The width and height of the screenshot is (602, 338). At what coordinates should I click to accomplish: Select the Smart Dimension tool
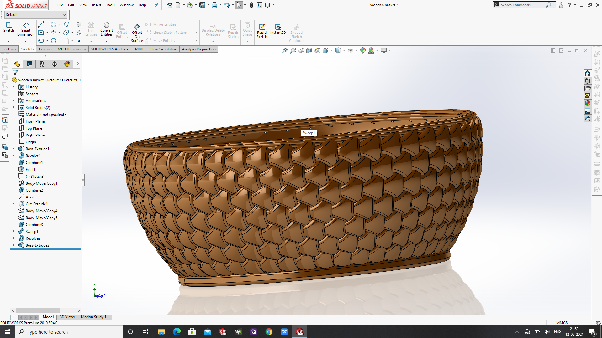26,29
